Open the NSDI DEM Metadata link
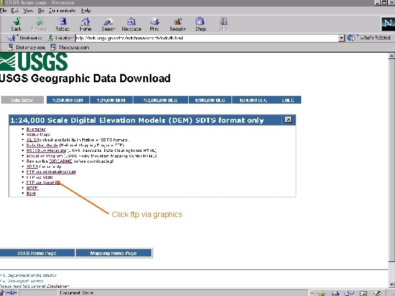The width and height of the screenshot is (395, 296). [46, 151]
